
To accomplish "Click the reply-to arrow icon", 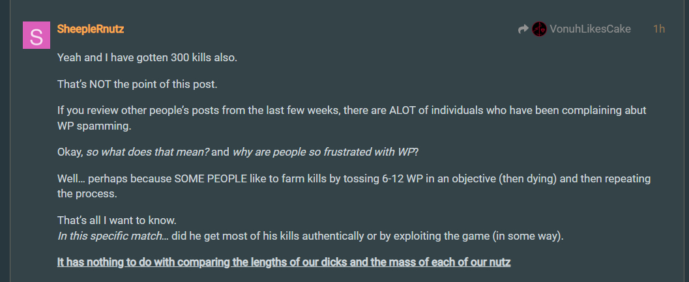I will [x=523, y=29].
